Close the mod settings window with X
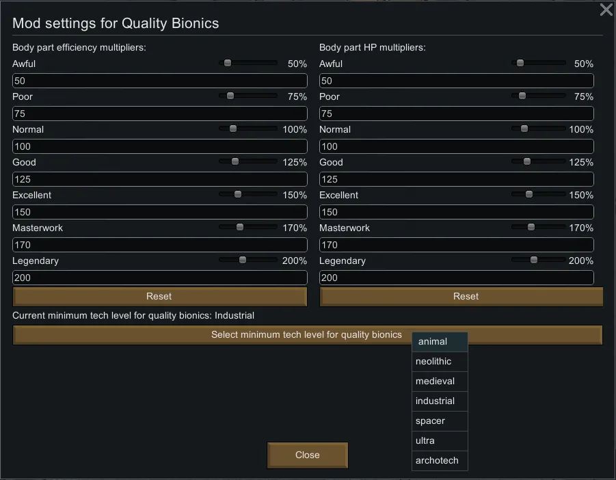The height and width of the screenshot is (480, 616). tap(606, 10)
